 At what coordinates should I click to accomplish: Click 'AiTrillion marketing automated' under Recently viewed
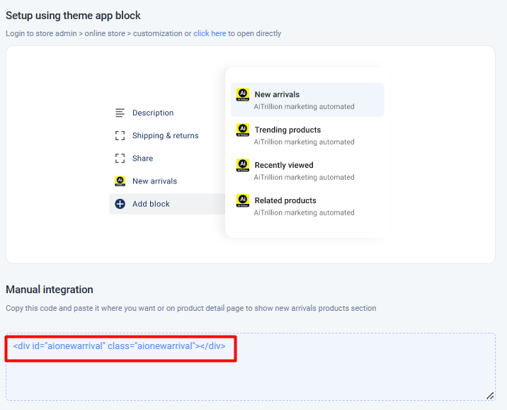(x=304, y=177)
